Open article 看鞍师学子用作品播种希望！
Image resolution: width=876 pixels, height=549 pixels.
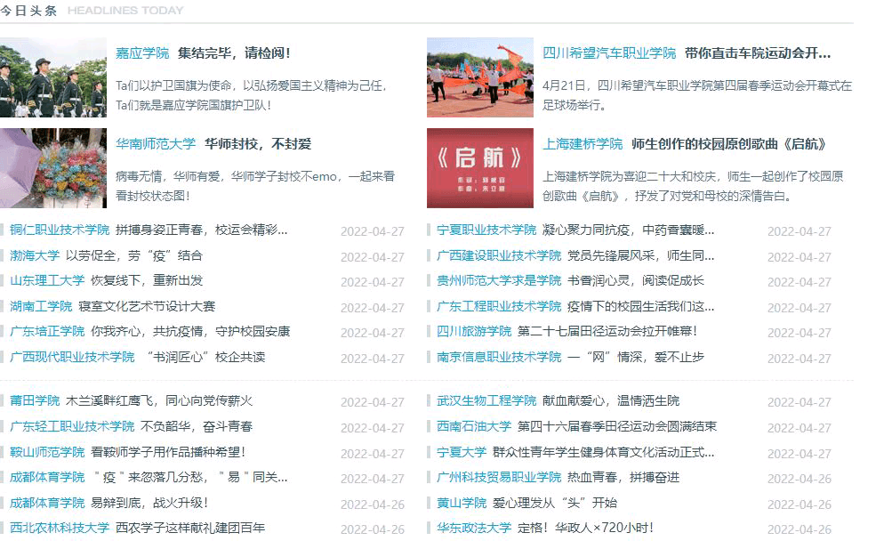168,452
